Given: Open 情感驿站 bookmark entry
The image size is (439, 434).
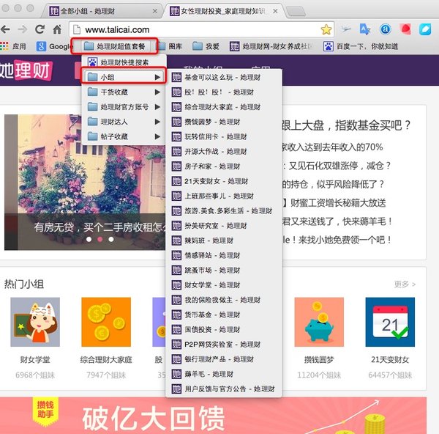Looking at the screenshot, I should point(223,255).
